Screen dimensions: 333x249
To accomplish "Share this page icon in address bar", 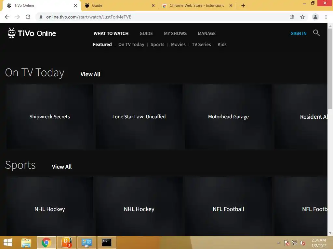I will pos(292,17).
